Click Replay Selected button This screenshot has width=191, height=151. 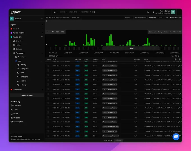pyautogui.click(x=139, y=17)
